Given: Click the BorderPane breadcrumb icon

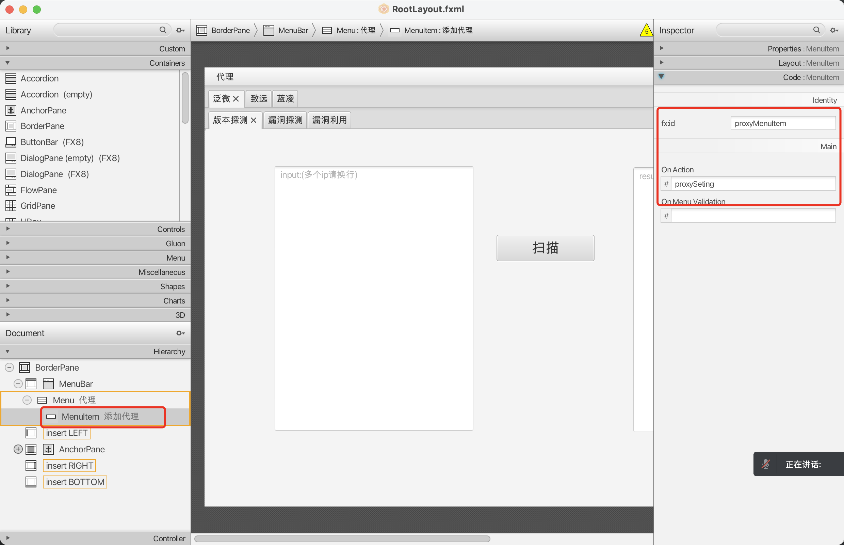Looking at the screenshot, I should [201, 30].
